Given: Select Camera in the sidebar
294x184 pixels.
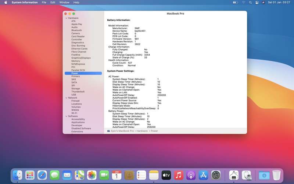Looking at the screenshot, I should (x=76, y=33).
